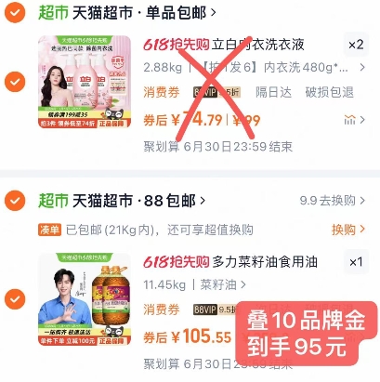
Task: Open the 9.9去换购 link
Action: 332,201
